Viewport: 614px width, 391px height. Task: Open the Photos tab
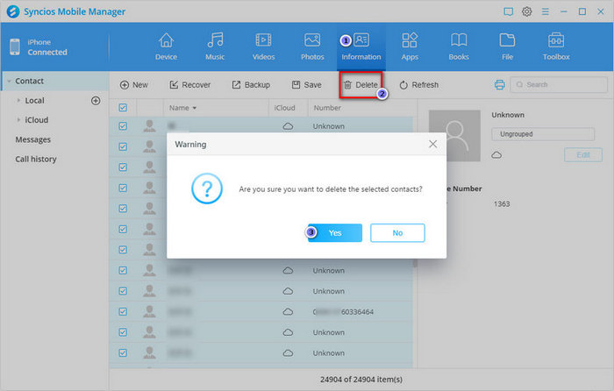(x=312, y=46)
